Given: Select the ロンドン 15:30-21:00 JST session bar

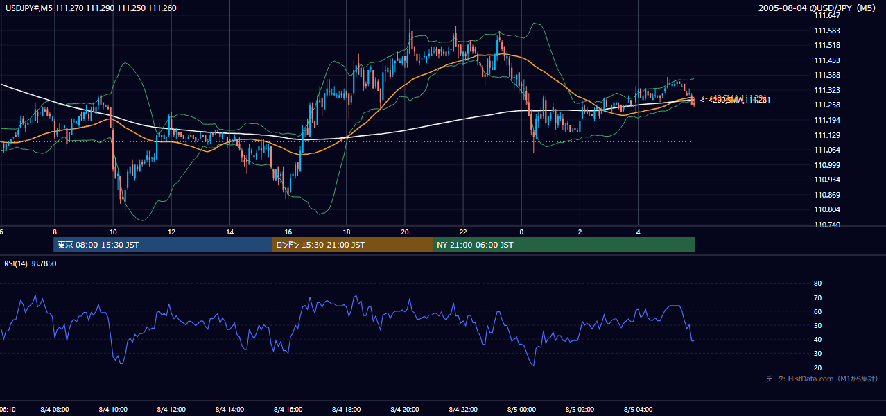Looking at the screenshot, I should pos(353,245).
